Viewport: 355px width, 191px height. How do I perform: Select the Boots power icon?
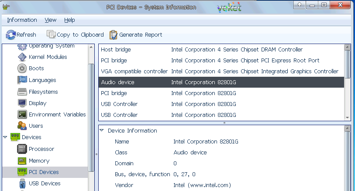click(22, 68)
